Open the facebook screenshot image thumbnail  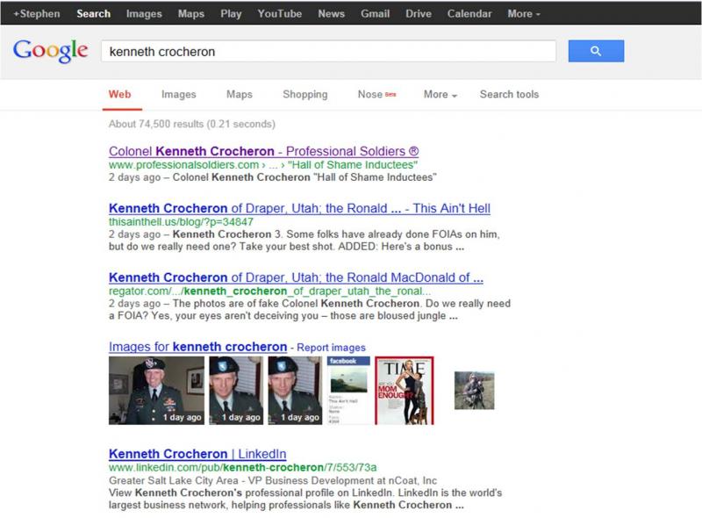tap(347, 390)
